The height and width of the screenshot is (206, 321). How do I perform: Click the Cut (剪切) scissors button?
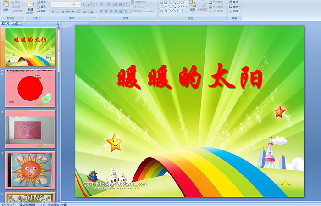pos(16,2)
